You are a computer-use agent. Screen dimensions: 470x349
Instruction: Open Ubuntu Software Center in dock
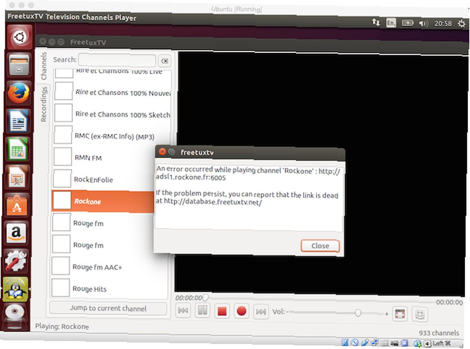(16, 206)
